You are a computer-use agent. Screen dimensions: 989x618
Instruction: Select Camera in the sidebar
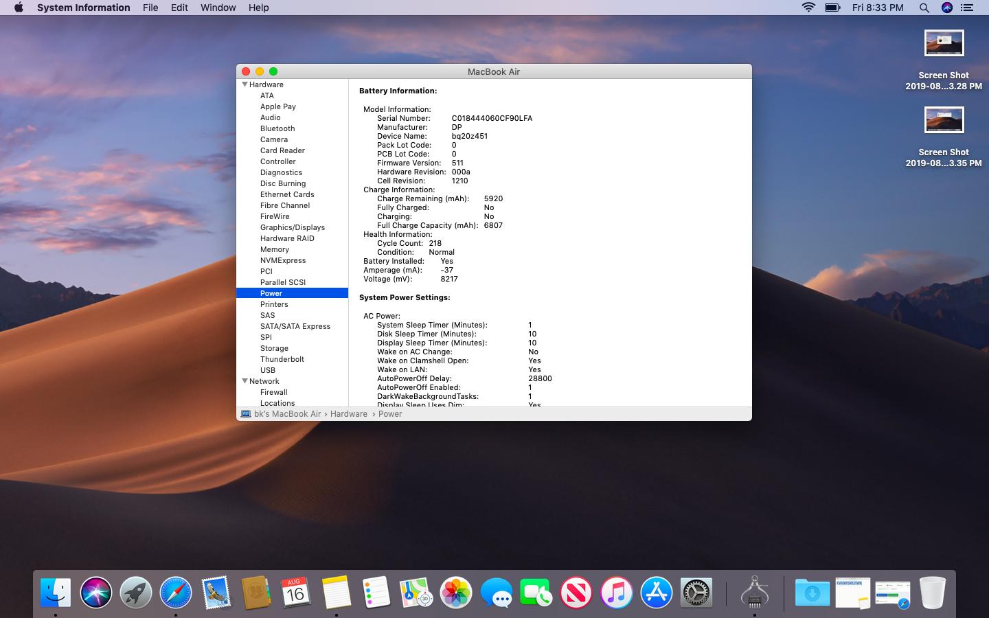pos(274,139)
